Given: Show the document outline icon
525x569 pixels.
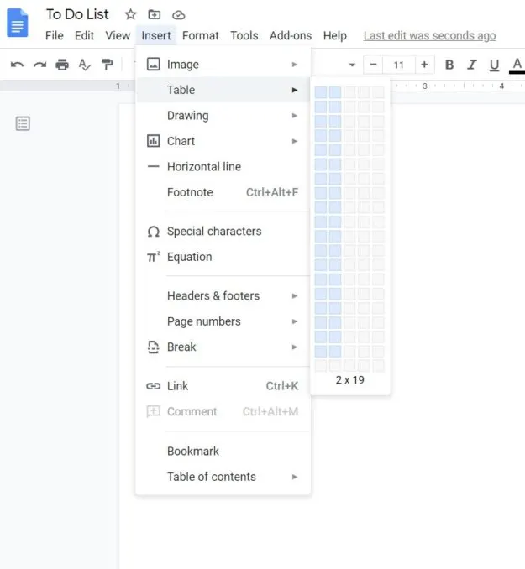Looking at the screenshot, I should click(x=23, y=123).
